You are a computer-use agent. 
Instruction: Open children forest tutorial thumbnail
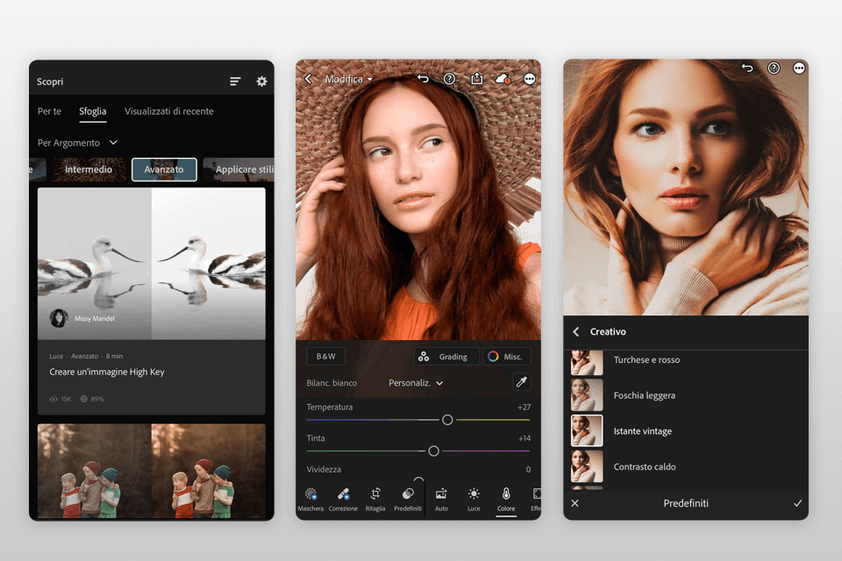tap(152, 470)
